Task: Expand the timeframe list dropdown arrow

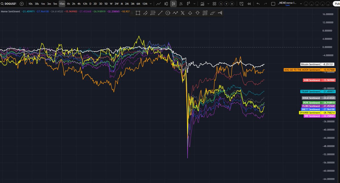Action: click(151, 4)
